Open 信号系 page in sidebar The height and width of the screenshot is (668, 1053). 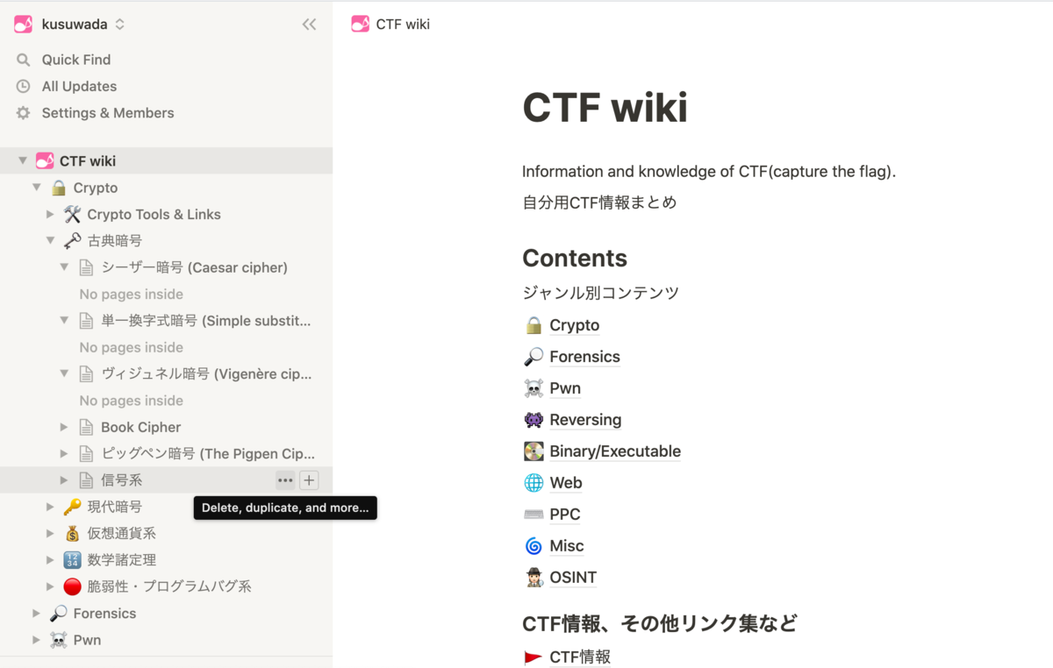[x=121, y=480]
